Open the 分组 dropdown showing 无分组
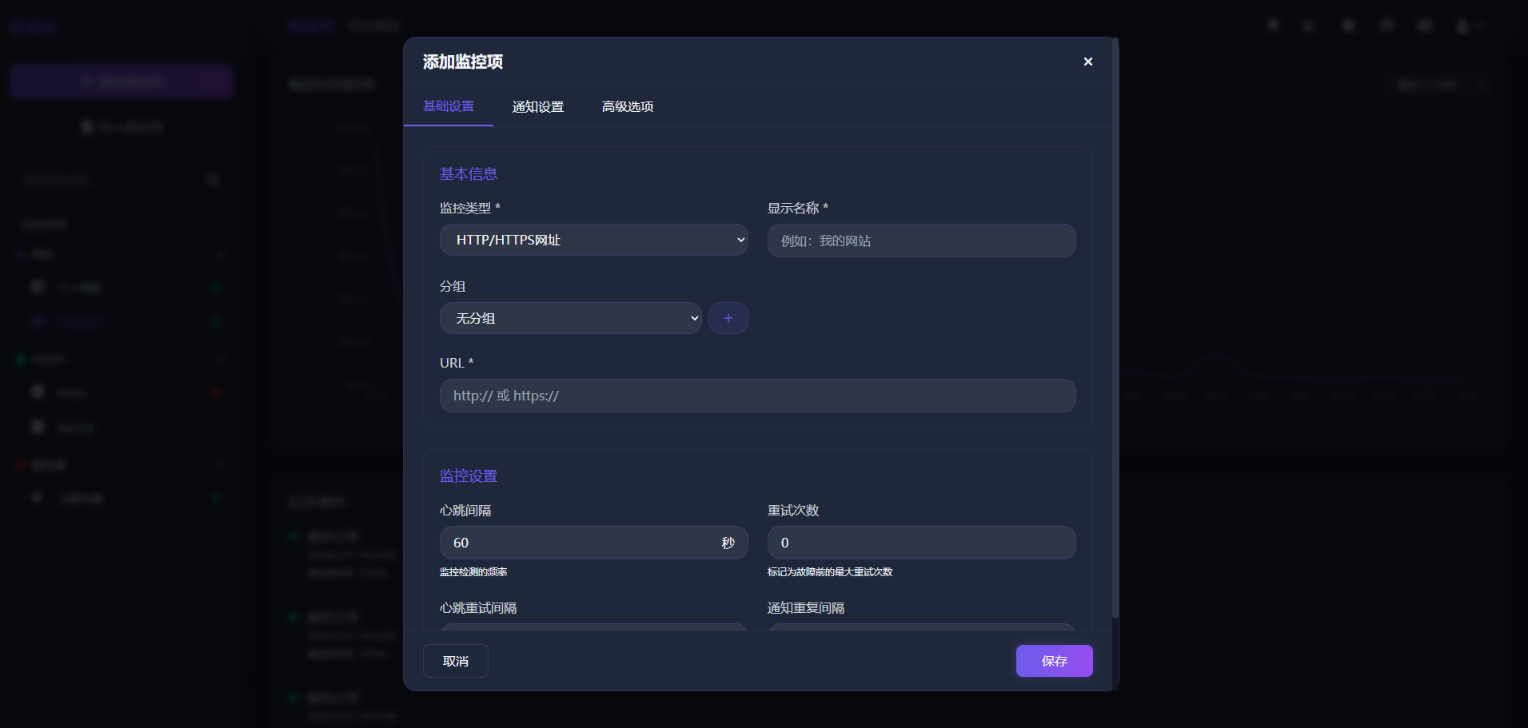Screen dimensions: 1528x728 click(570, 318)
